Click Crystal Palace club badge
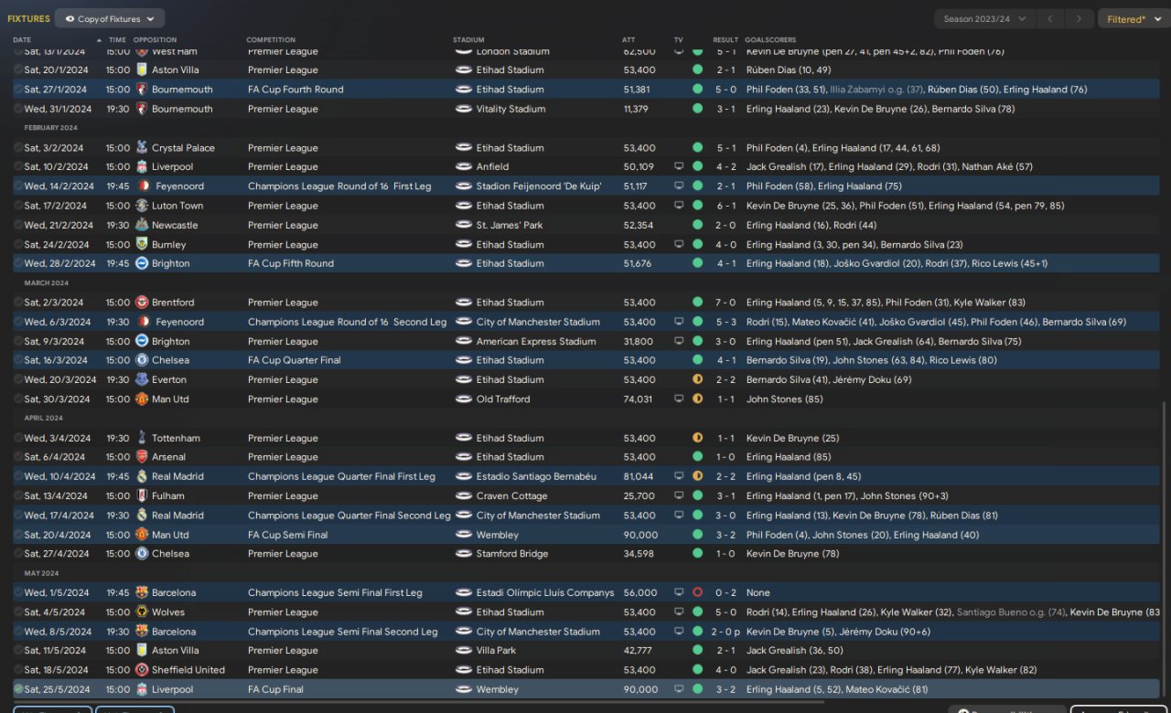Image resolution: width=1171 pixels, height=713 pixels. tap(142, 148)
